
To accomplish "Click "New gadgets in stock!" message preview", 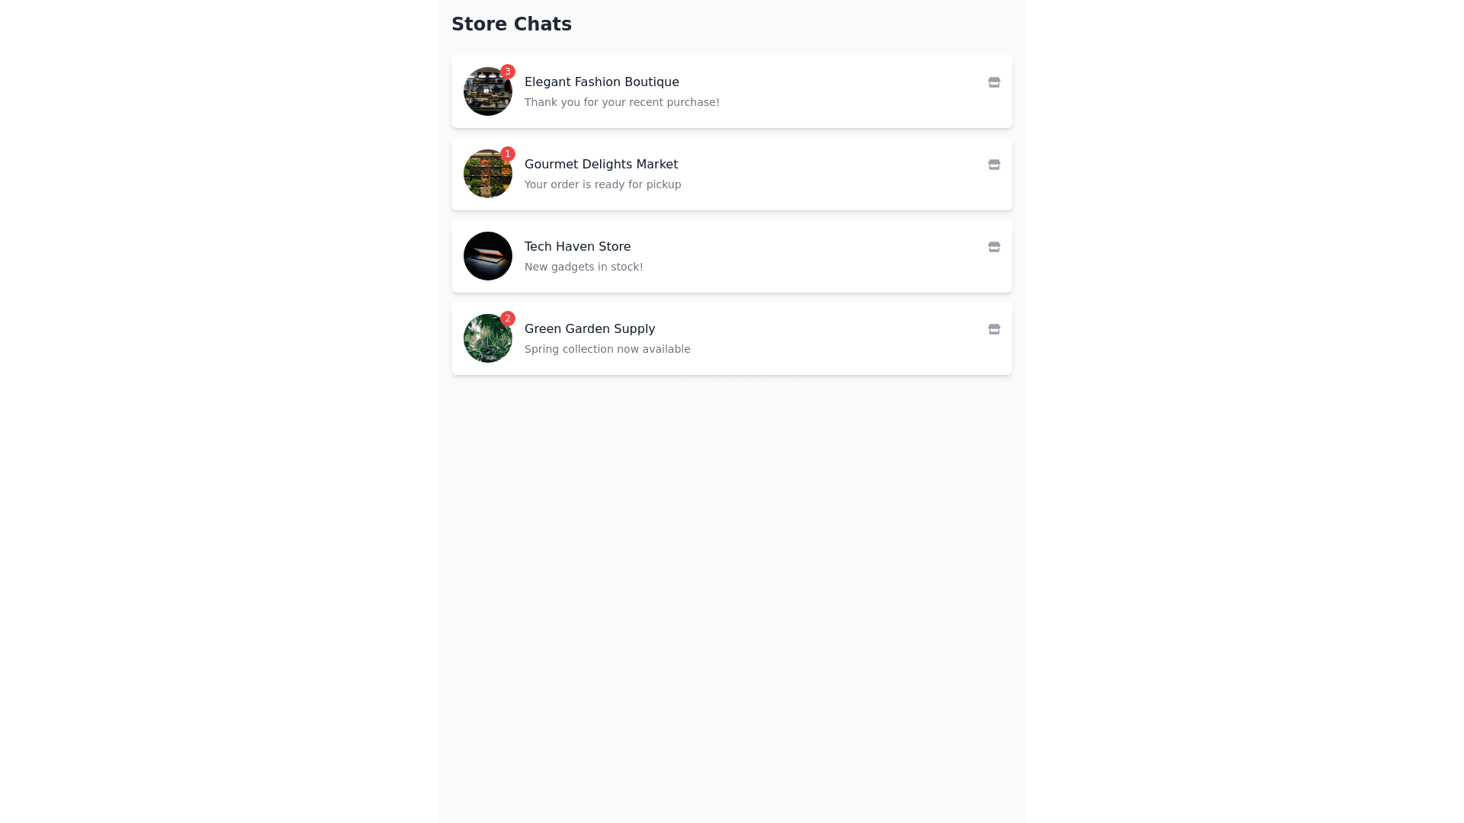I will coord(583,267).
